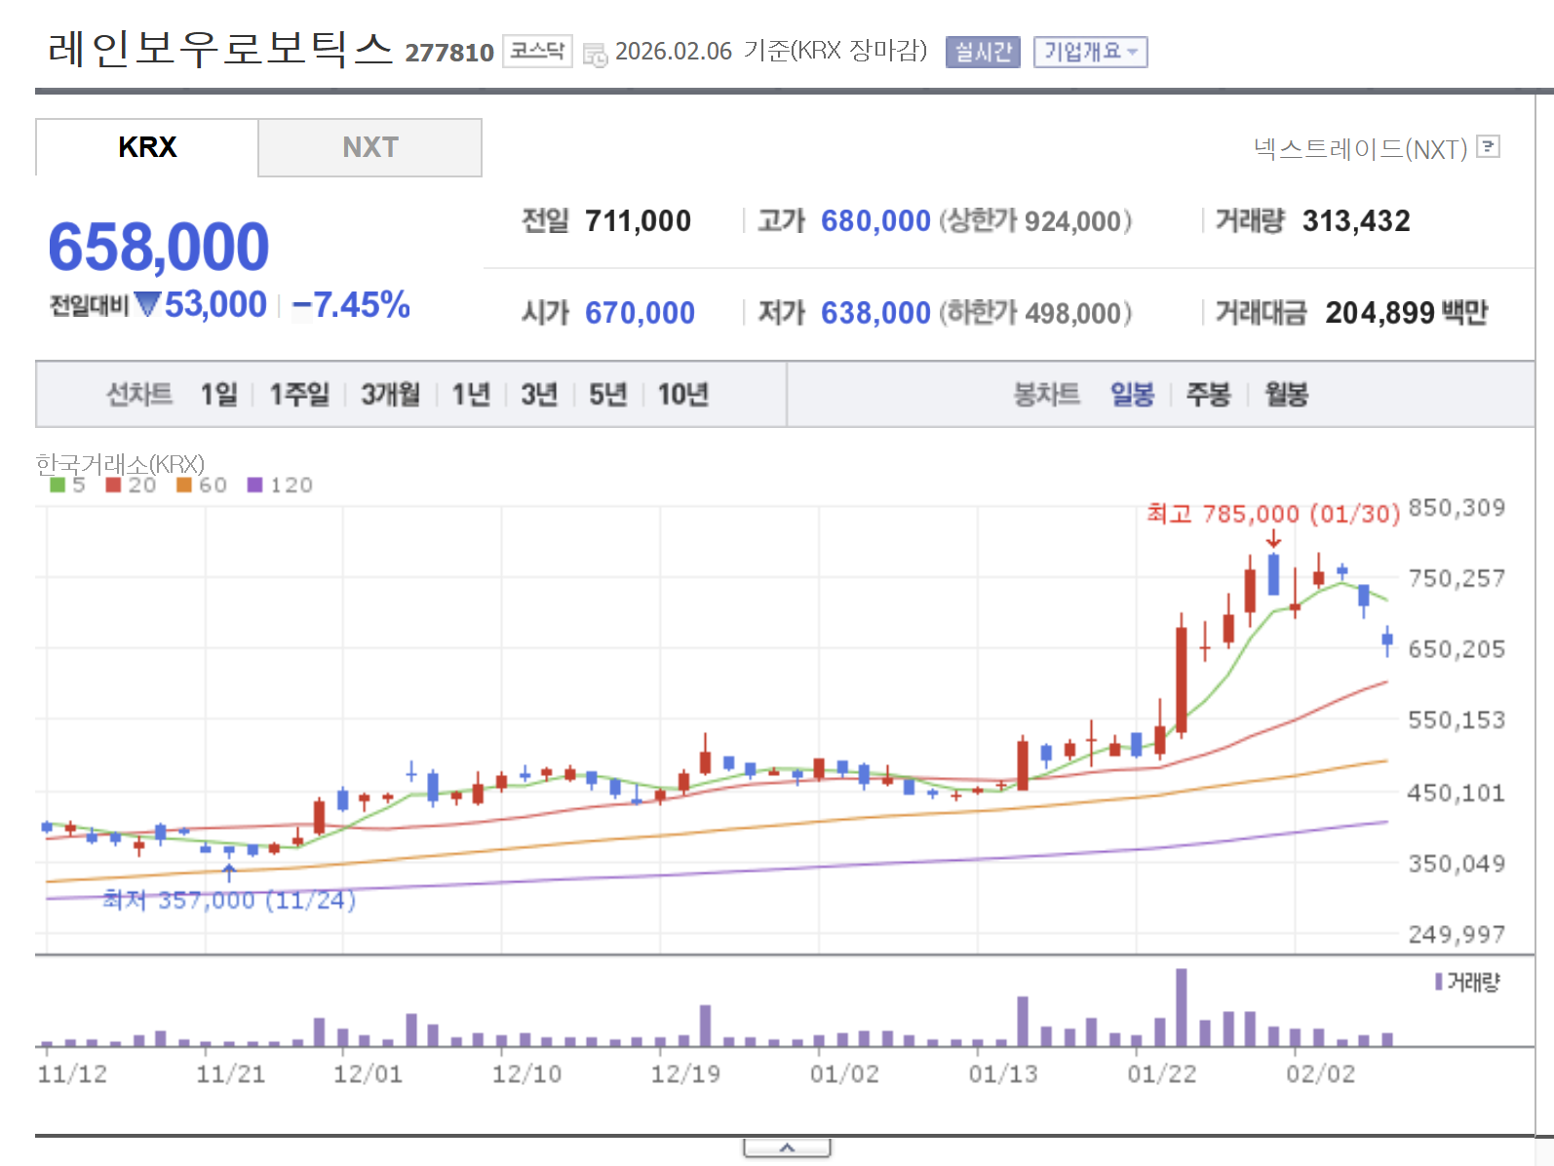Click the change rate -7.45%

click(351, 305)
